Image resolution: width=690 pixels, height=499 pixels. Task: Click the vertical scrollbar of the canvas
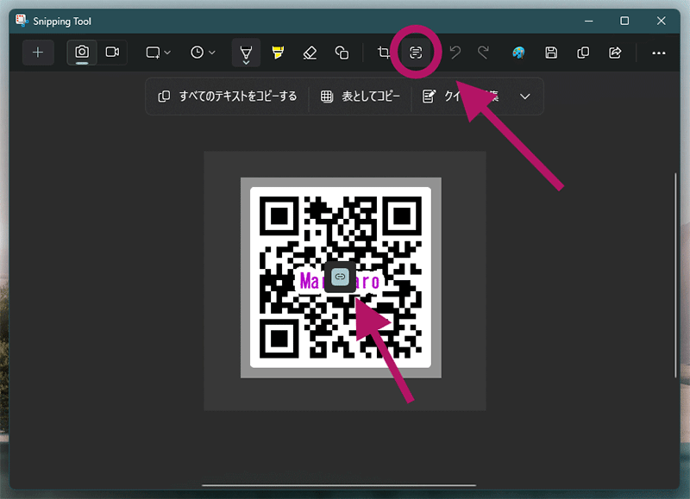[675, 275]
